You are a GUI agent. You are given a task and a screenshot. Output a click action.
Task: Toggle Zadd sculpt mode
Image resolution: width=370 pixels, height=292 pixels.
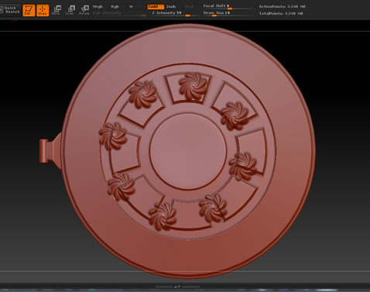[156, 7]
